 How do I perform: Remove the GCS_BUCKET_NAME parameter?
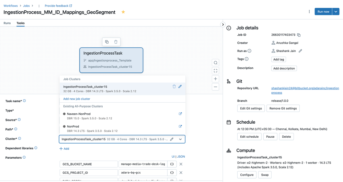tap(181, 164)
